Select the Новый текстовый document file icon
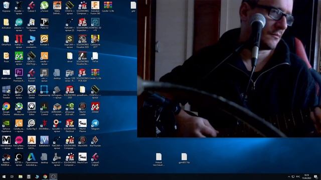This screenshot has width=321, height=180. 158,159
